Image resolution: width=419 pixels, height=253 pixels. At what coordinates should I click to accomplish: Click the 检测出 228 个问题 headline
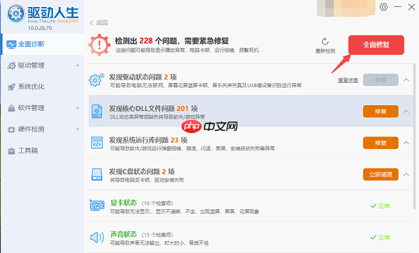pos(172,41)
